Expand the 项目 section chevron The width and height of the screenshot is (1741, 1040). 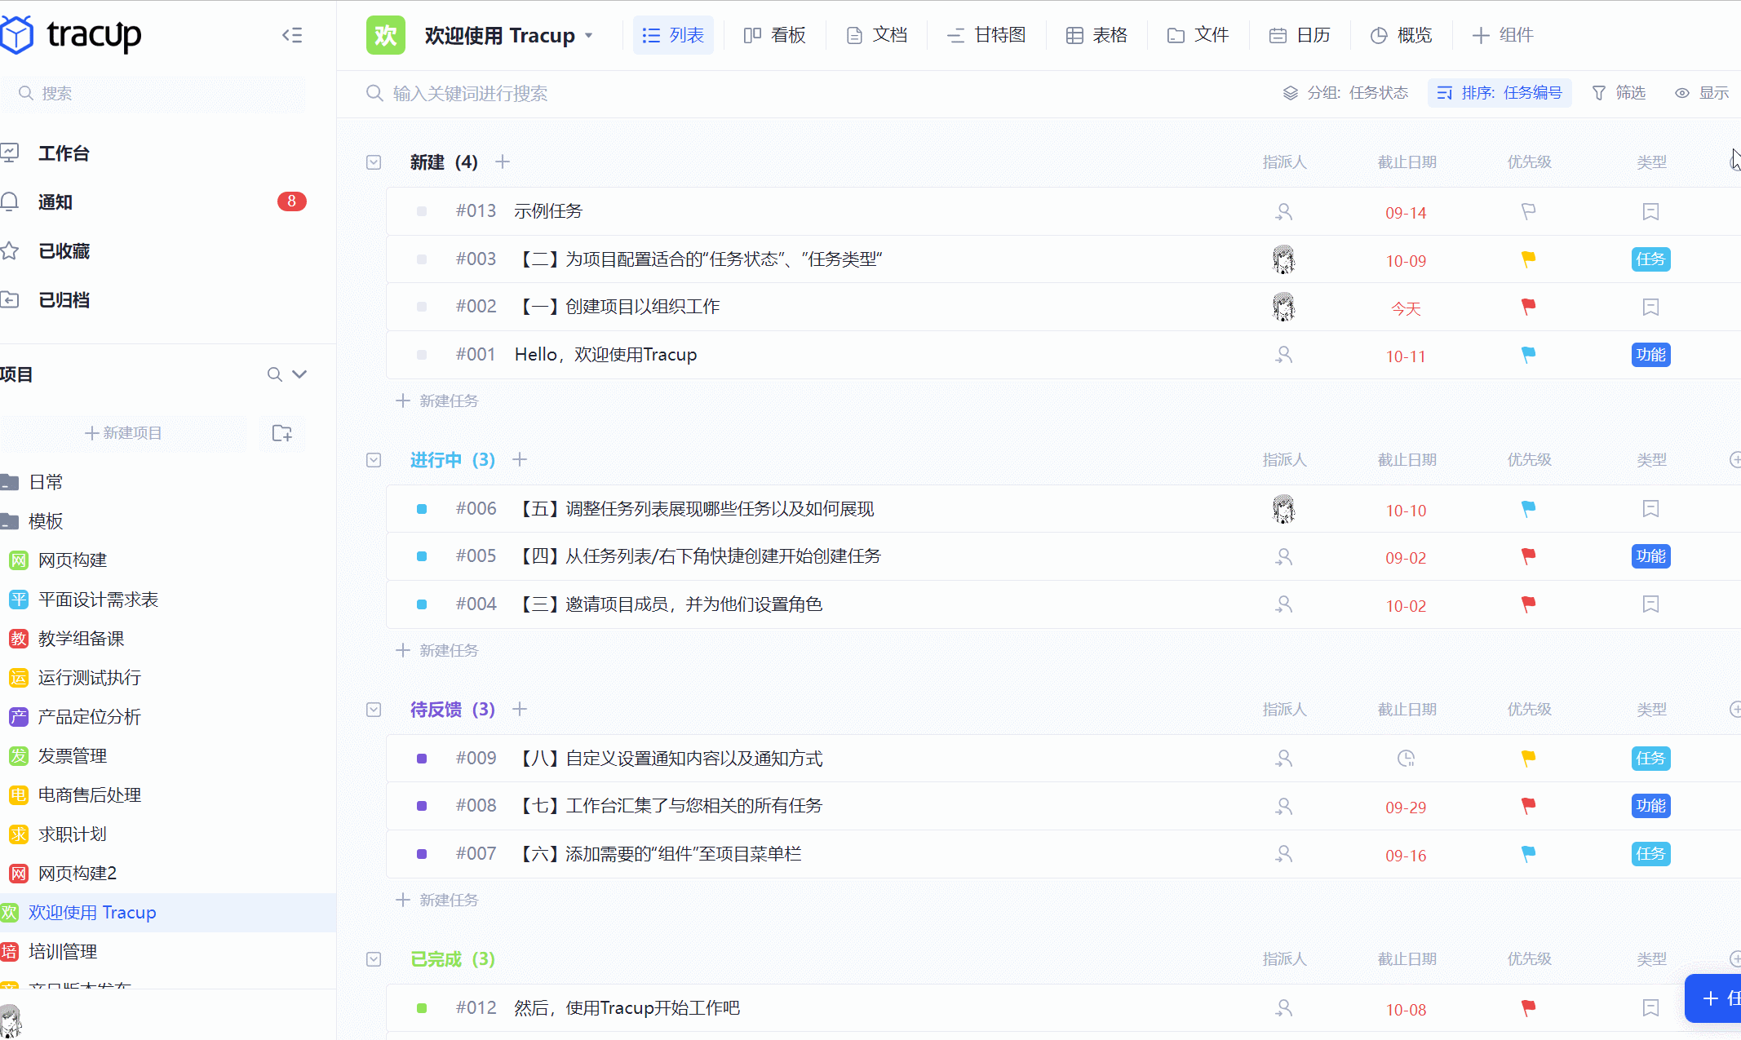(x=299, y=374)
